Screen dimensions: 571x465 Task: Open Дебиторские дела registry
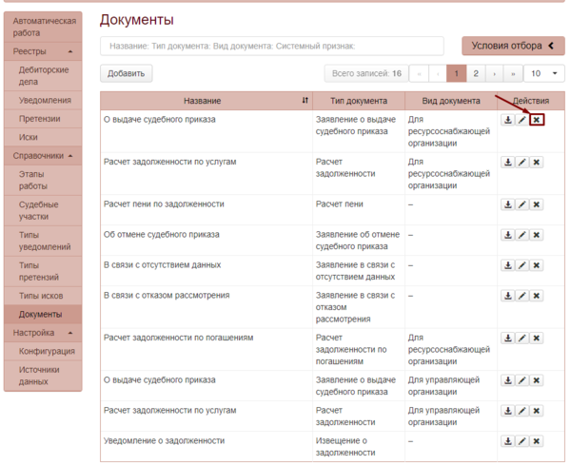43,76
